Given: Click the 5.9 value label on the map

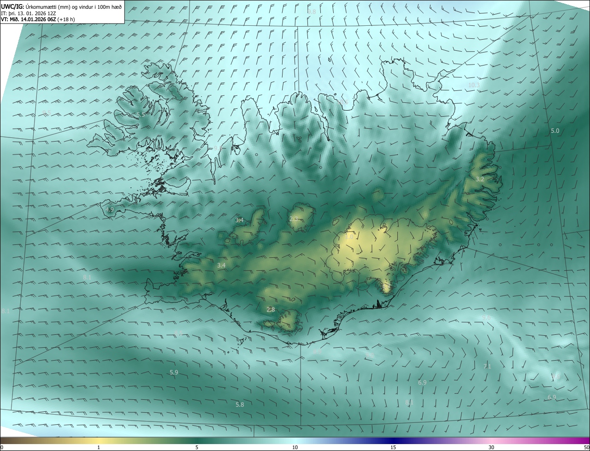Looking at the screenshot, I should [x=174, y=372].
